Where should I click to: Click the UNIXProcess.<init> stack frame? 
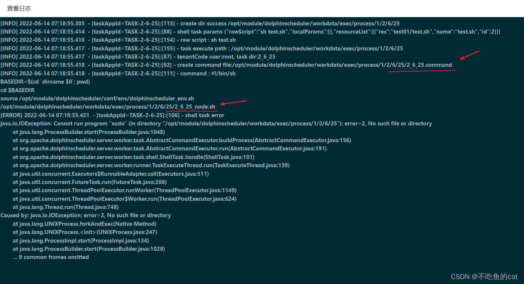pos(85,232)
